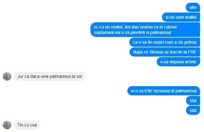Select the first 'stai' message bubble
204x132 pixels.
pyautogui.click(x=193, y=101)
